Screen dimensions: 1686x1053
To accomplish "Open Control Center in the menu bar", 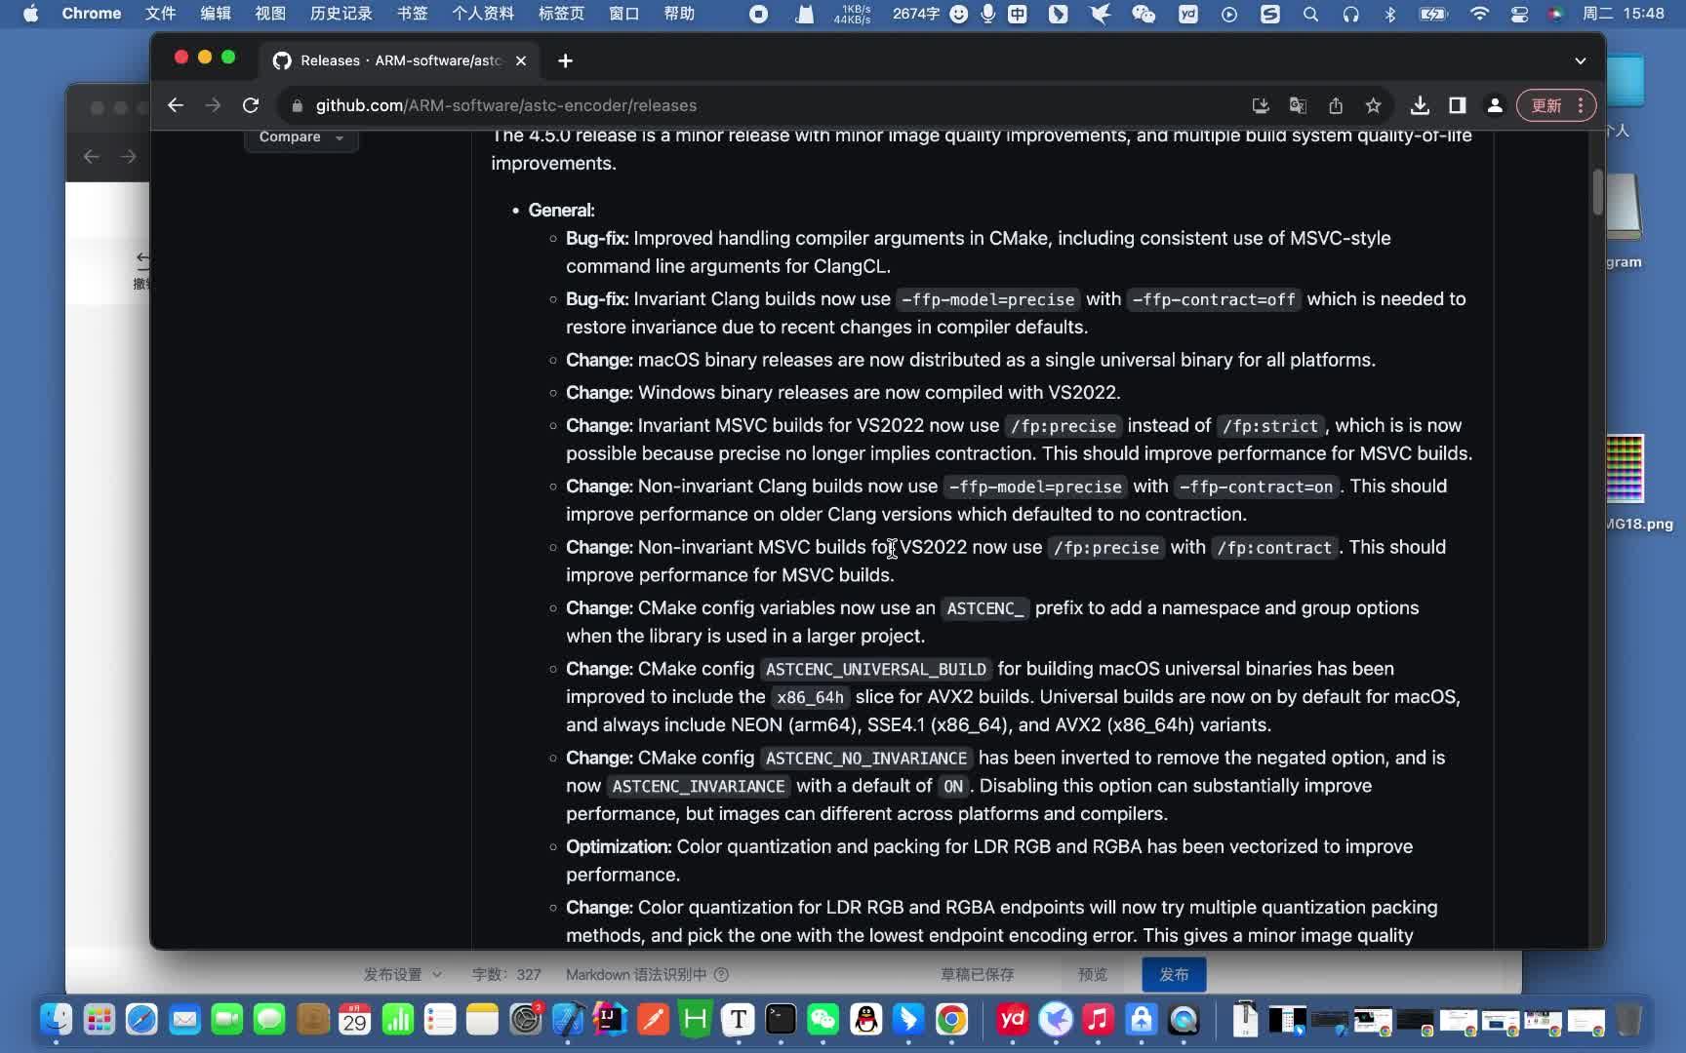I will coord(1519,14).
